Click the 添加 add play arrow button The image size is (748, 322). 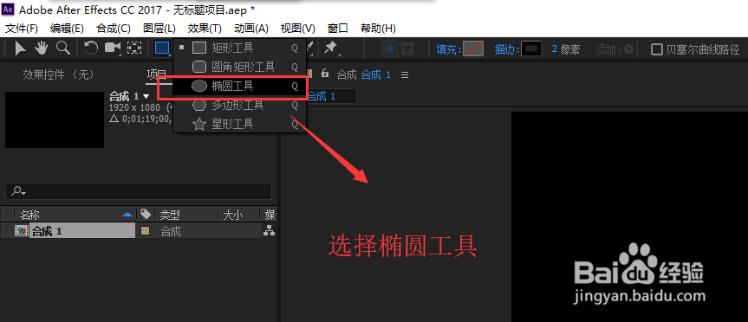click(x=628, y=49)
